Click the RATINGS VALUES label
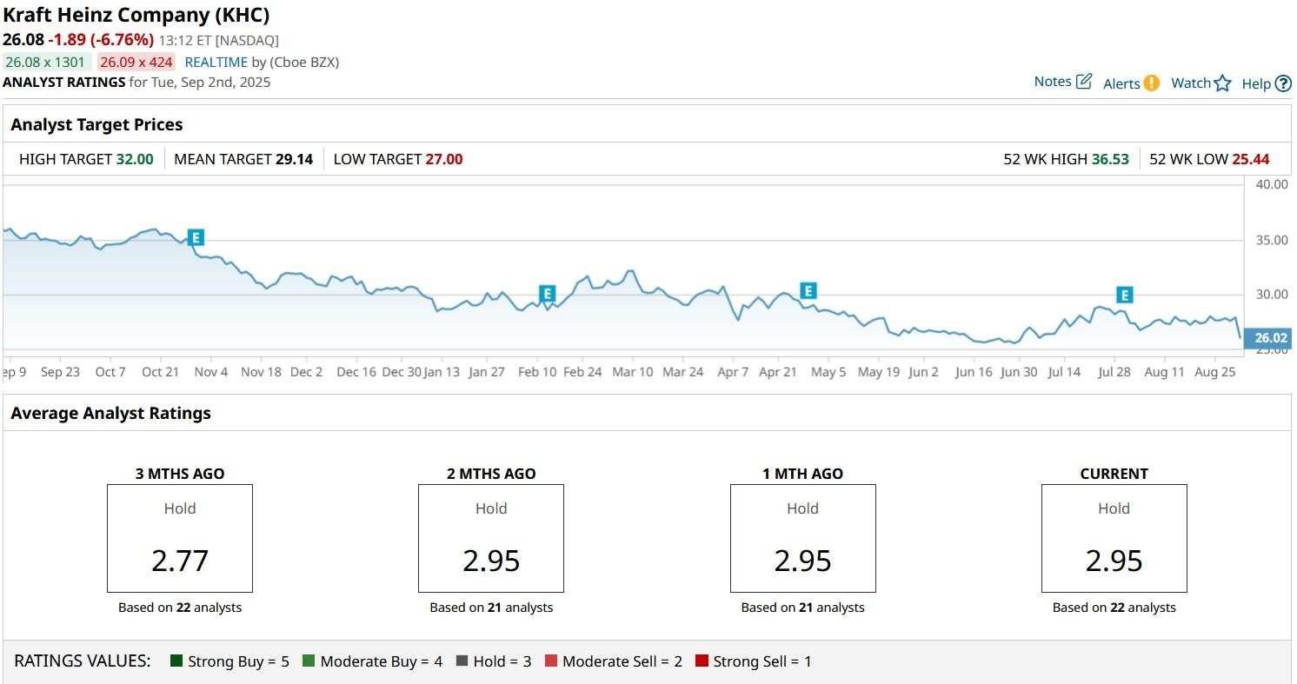The width and height of the screenshot is (1297, 684). tap(83, 661)
